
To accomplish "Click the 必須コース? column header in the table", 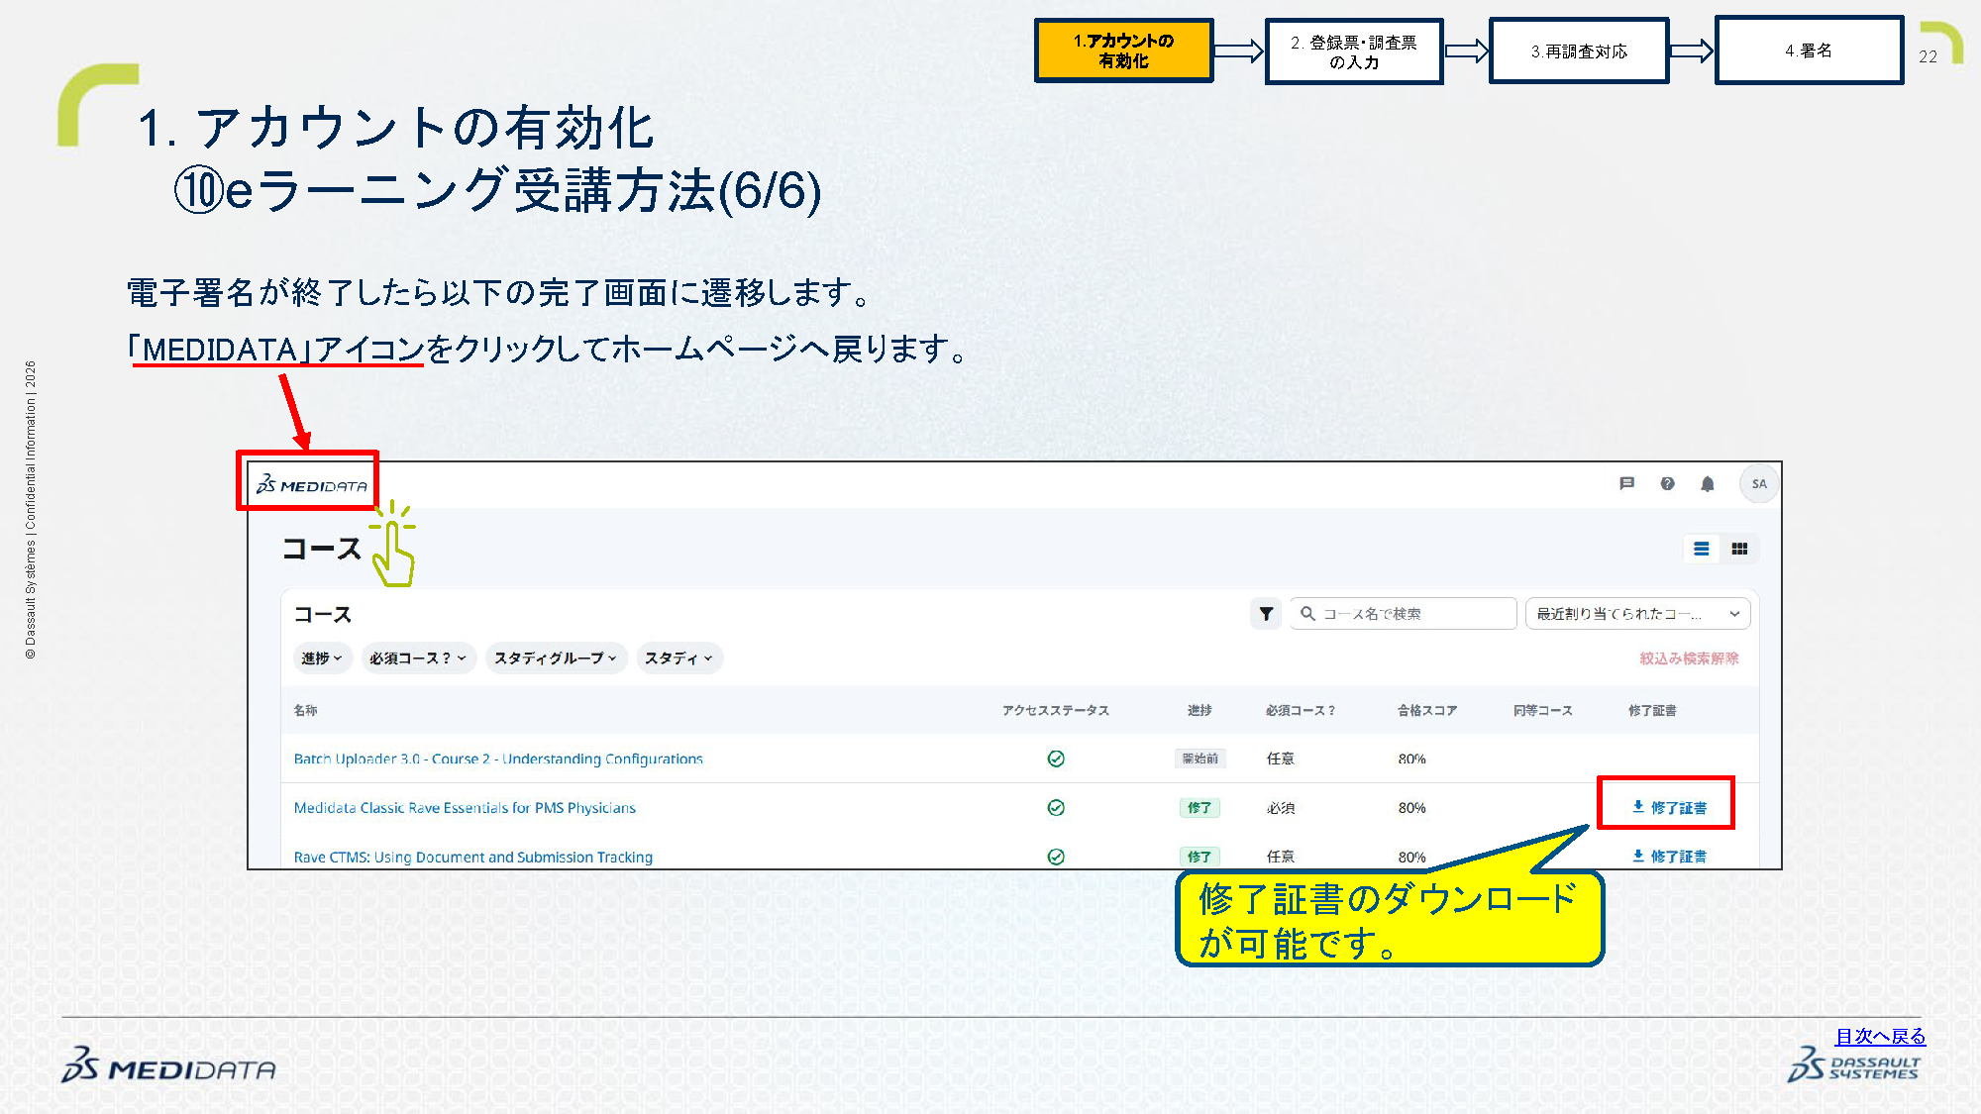I will click(x=1301, y=710).
